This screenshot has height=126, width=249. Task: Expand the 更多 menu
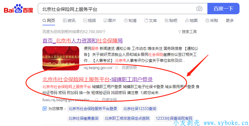(x=230, y=21)
